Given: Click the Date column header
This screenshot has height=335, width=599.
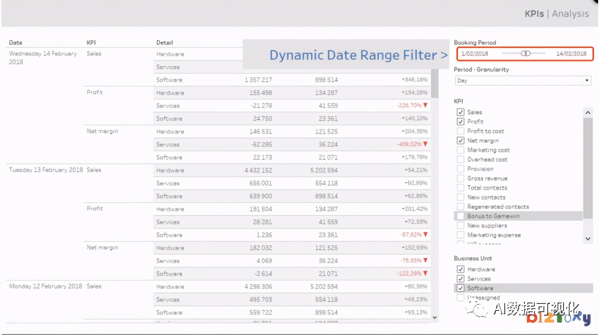Looking at the screenshot, I should tap(16, 43).
